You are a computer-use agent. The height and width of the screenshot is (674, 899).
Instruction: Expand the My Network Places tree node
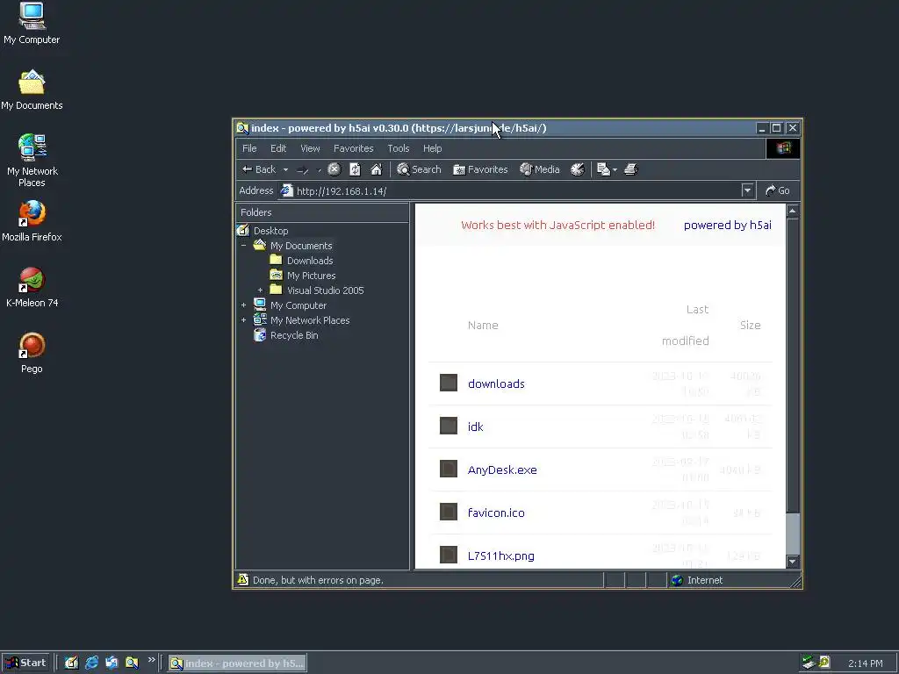(x=244, y=319)
